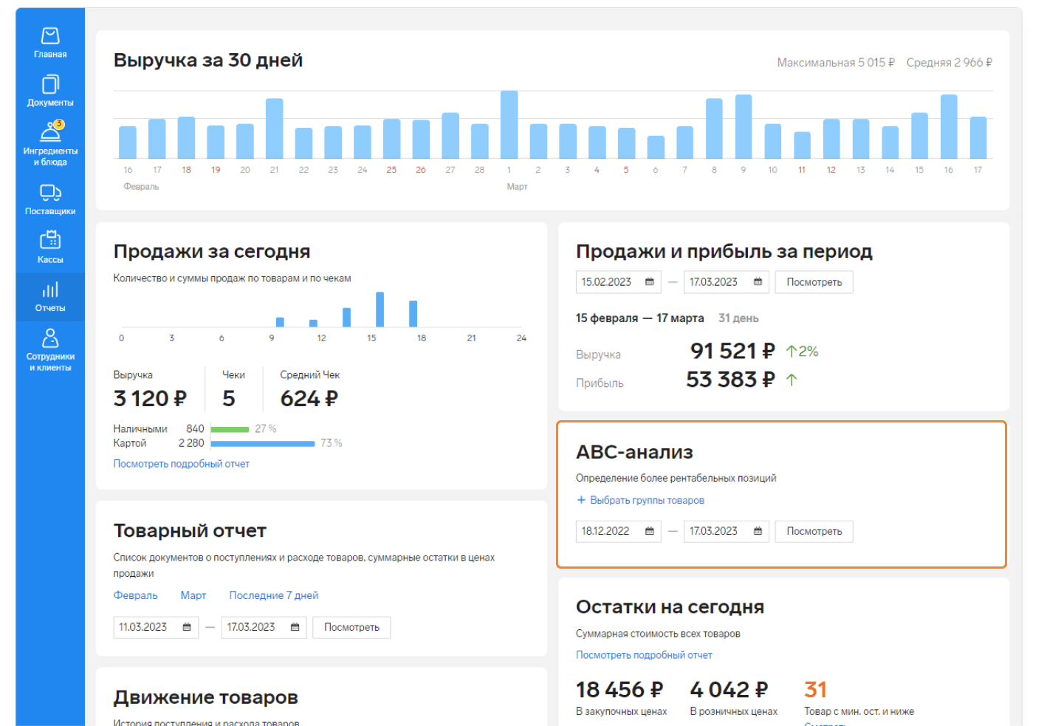Click Посмотреть button in ABC-анализ card
Image resolution: width=1047 pixels, height=726 pixels.
pyautogui.click(x=814, y=531)
